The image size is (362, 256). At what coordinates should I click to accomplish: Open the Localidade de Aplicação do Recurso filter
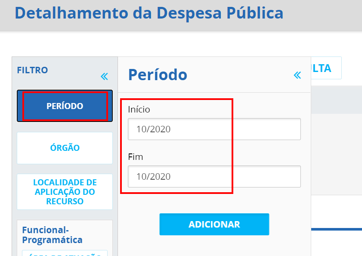tap(65, 192)
